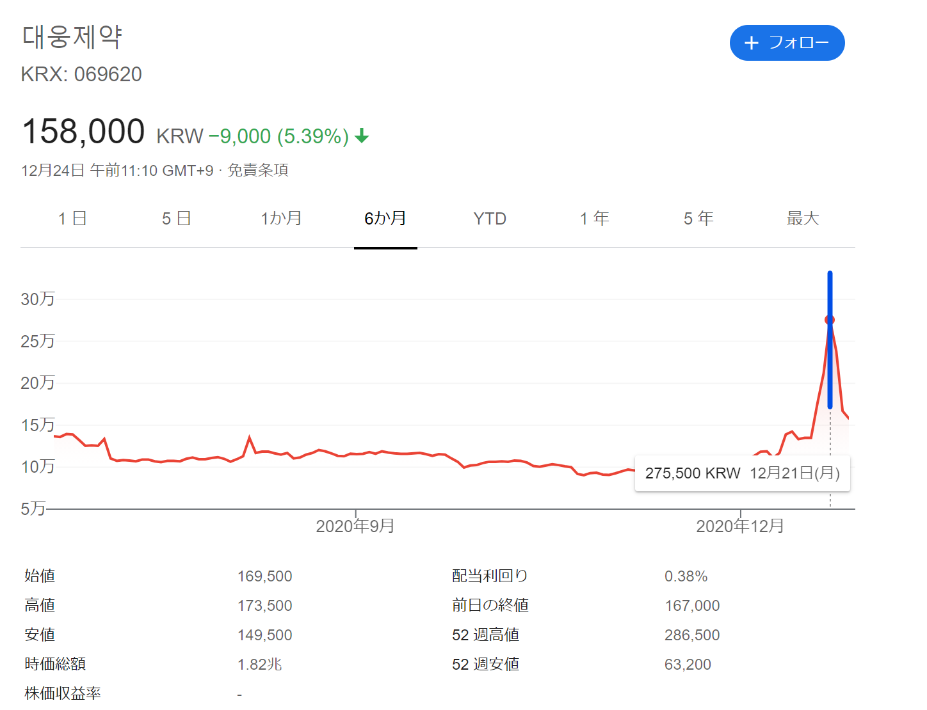Click the plus icon on フォロー button
927x710 pixels.
point(750,43)
